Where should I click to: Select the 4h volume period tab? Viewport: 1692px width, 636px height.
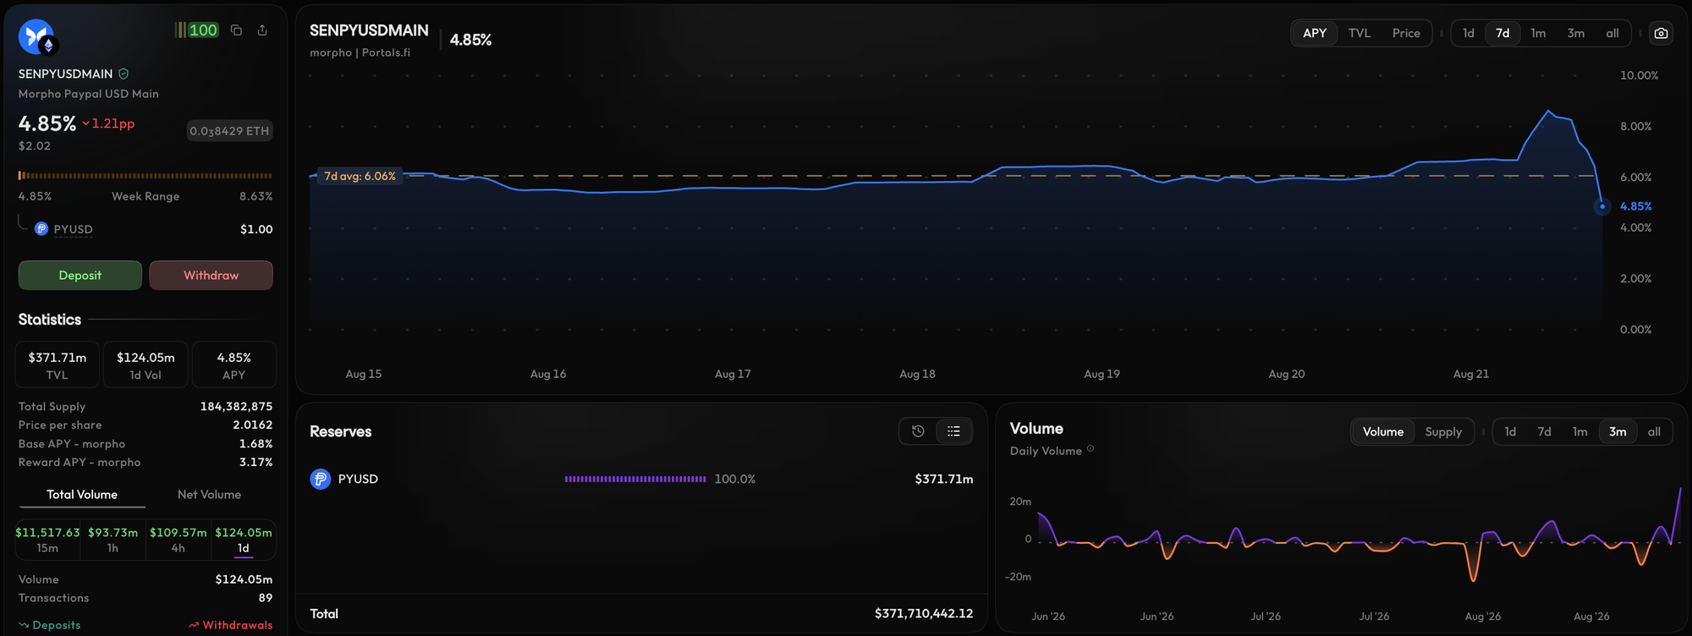point(178,540)
